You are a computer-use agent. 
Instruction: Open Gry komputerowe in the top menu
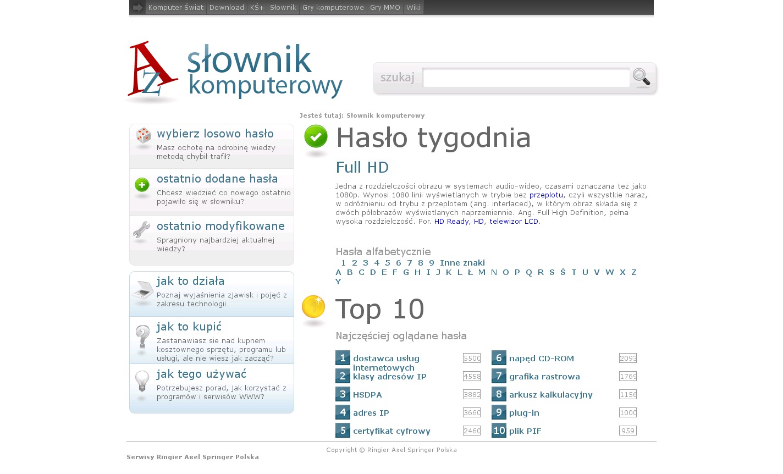(x=333, y=8)
